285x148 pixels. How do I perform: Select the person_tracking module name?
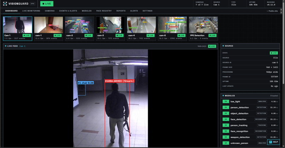pos(239,125)
